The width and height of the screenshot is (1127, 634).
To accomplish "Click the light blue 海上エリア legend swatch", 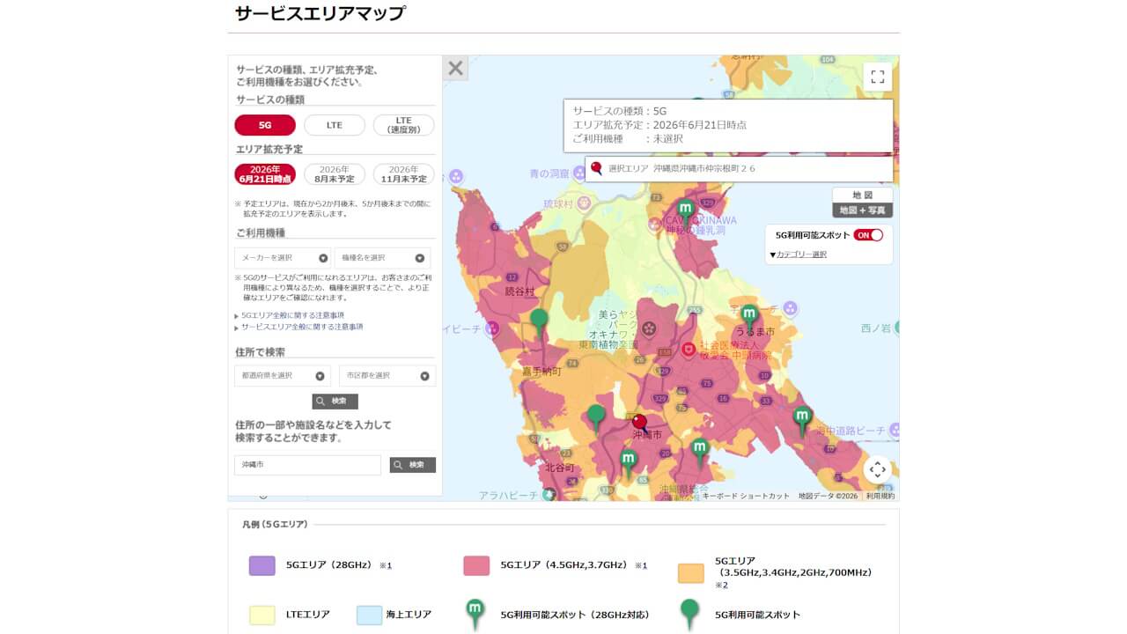I will (x=369, y=615).
